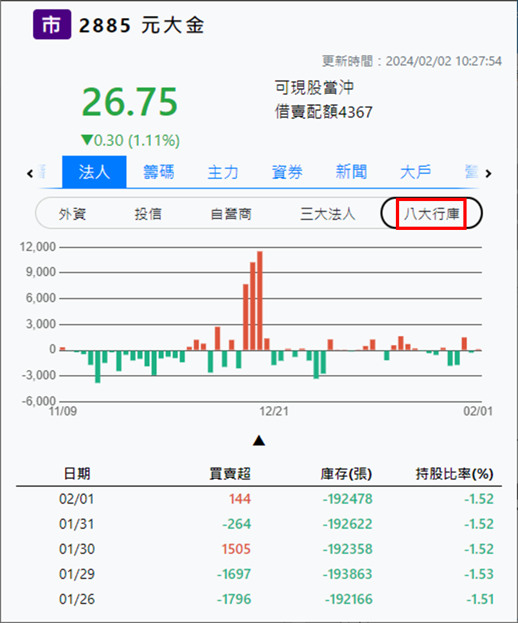Click the 庫存(張) column header
This screenshot has height=623, width=518.
coord(346,473)
